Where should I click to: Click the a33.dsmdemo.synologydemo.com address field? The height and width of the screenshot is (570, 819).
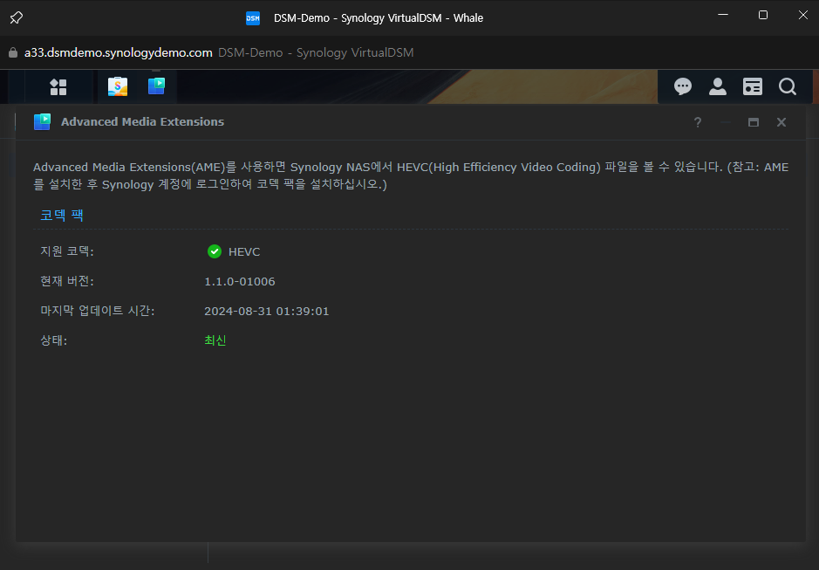(118, 52)
